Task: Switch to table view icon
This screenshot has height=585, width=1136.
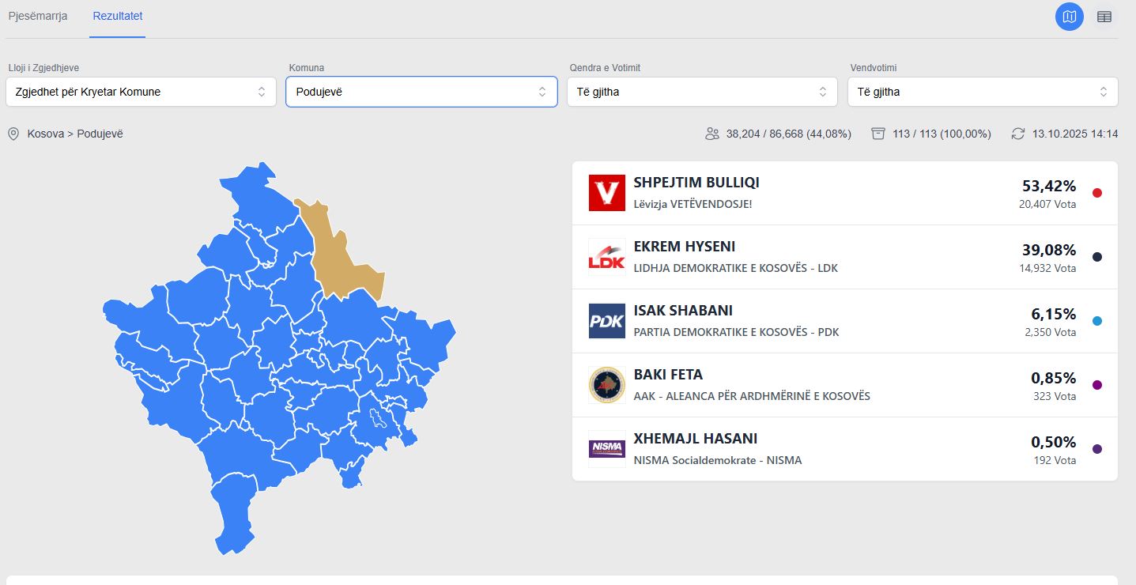Action: 1104,17
